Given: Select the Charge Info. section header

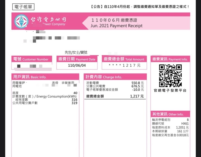Looking at the screenshot, I should 115,77.
